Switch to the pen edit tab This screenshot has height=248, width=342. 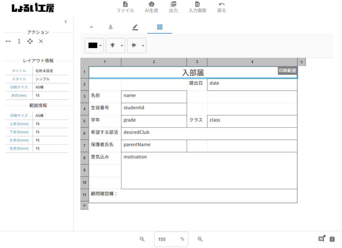135,27
